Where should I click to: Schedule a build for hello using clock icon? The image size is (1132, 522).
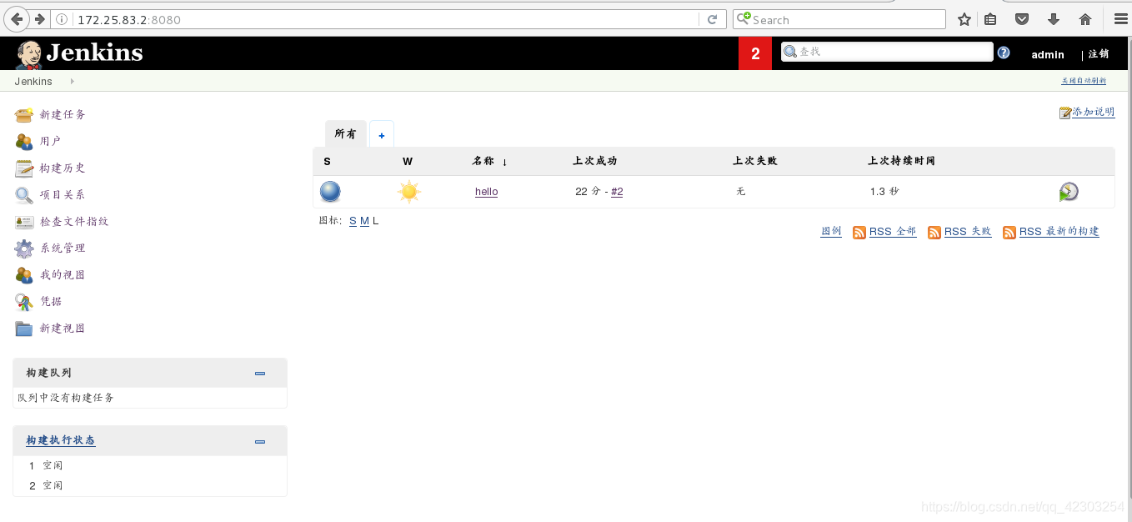click(x=1069, y=192)
